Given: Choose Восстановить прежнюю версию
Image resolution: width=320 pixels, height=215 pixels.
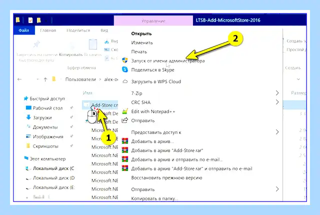Looking at the screenshot, I should [x=166, y=177].
